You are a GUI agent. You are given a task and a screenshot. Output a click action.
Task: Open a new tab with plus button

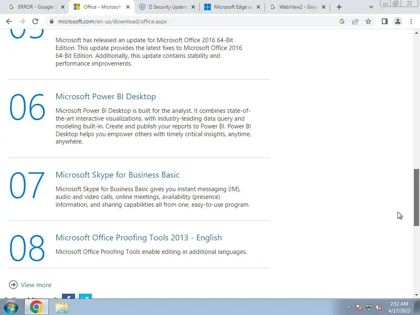(339, 7)
